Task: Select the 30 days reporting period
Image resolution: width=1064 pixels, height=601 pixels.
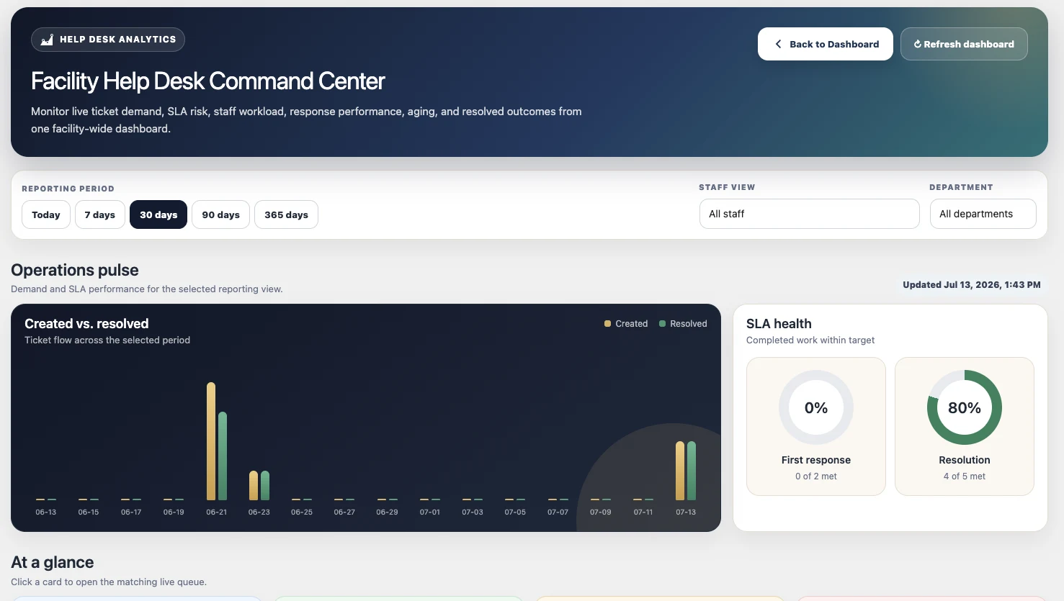Action: pyautogui.click(x=158, y=214)
